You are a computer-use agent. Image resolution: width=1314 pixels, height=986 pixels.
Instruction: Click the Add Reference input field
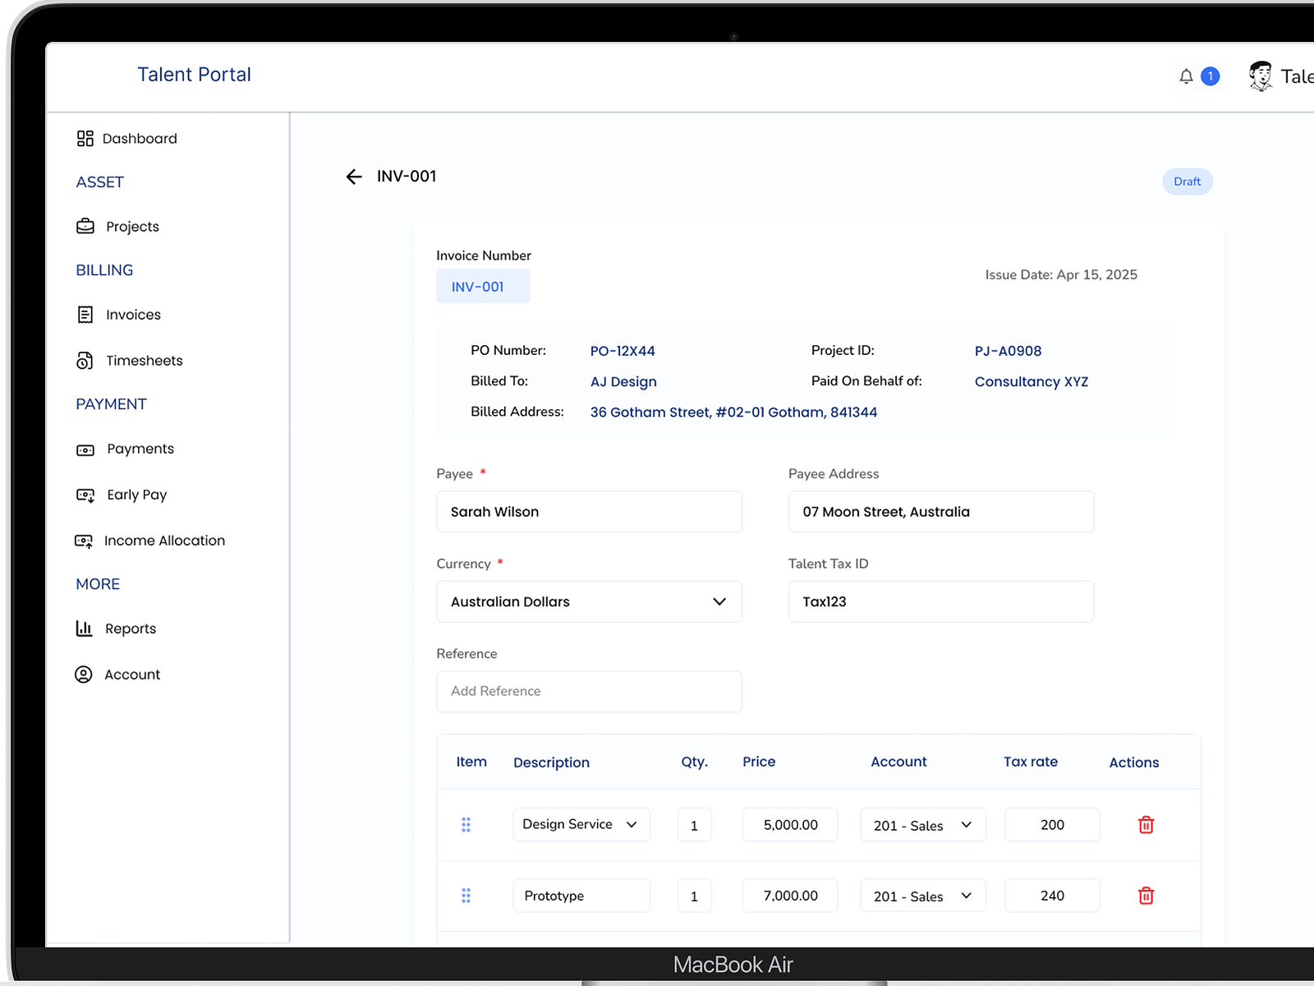pyautogui.click(x=589, y=691)
